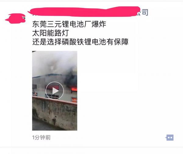Screen dimensions: 183x154
Task: Click the white triangle inside the play circle
Action: (x=56, y=91)
